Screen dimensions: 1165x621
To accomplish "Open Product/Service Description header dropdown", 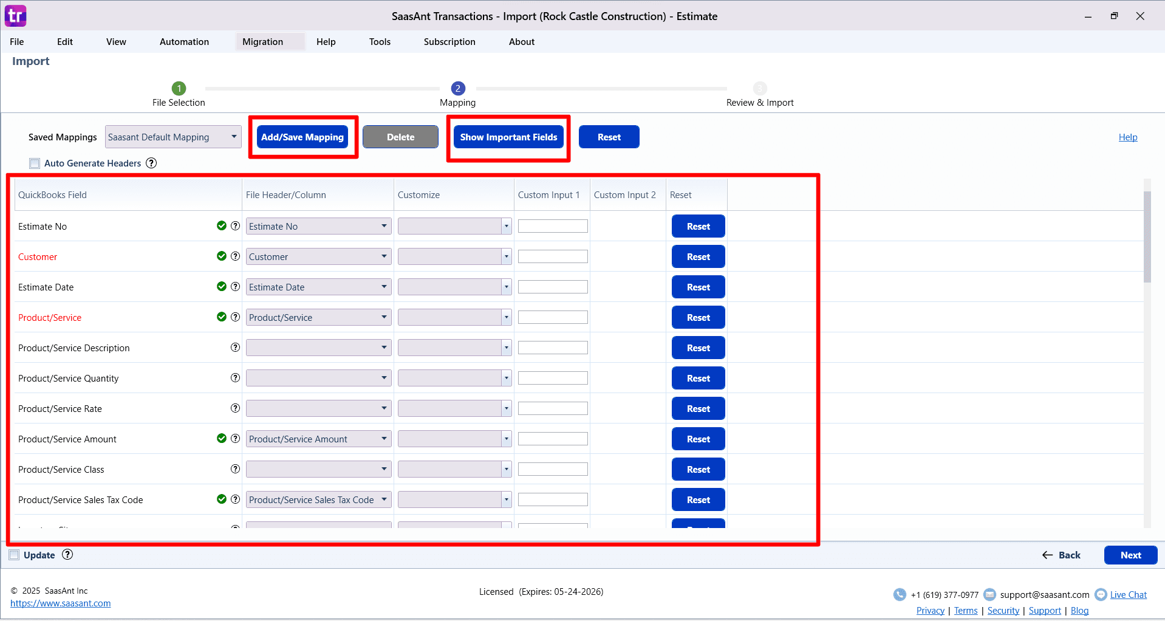I will tap(318, 348).
